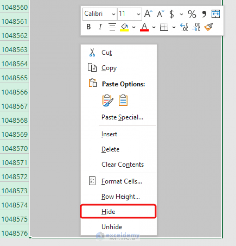Expand the Fill Color dropdown arrow
The height and width of the screenshot is (246, 236).
134,27
